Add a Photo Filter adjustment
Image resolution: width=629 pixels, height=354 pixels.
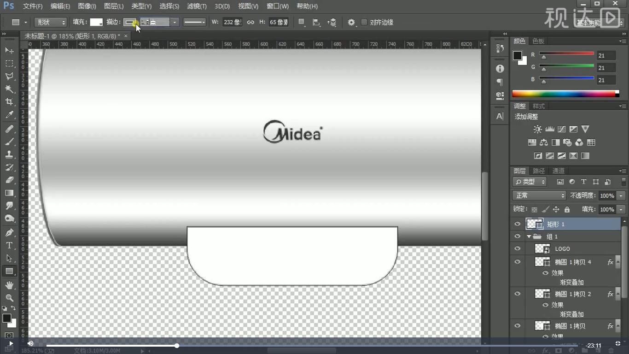tap(567, 142)
